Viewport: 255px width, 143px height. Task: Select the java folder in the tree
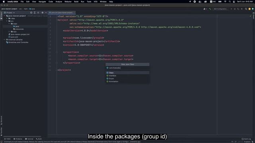(16, 27)
